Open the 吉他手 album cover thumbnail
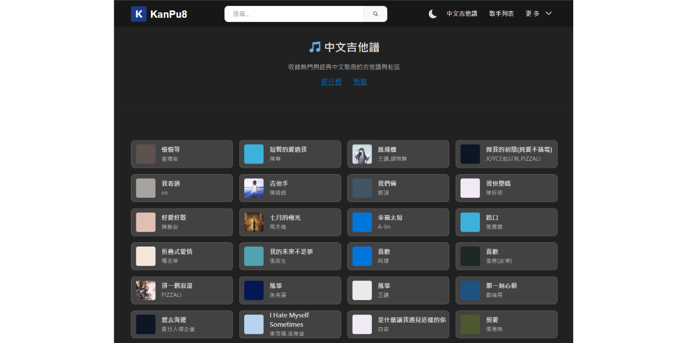Screen dimensions: 687x343 (254, 188)
